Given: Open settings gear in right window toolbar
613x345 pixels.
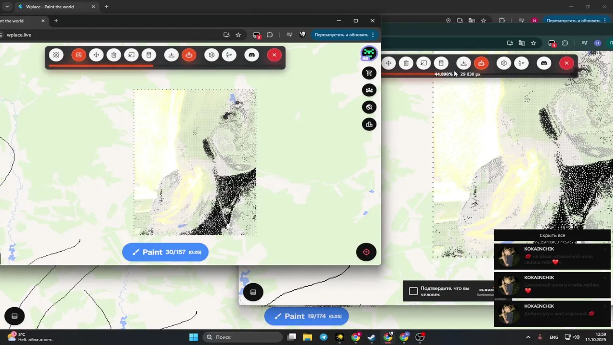Looking at the screenshot, I should 504,63.
